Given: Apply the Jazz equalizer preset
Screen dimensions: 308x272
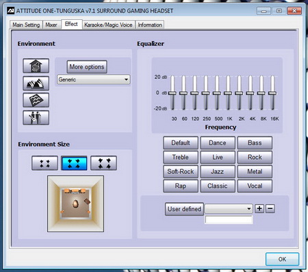Looking at the screenshot, I should click(x=218, y=171).
